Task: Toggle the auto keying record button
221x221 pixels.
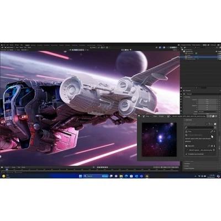Action: pos(93,167)
